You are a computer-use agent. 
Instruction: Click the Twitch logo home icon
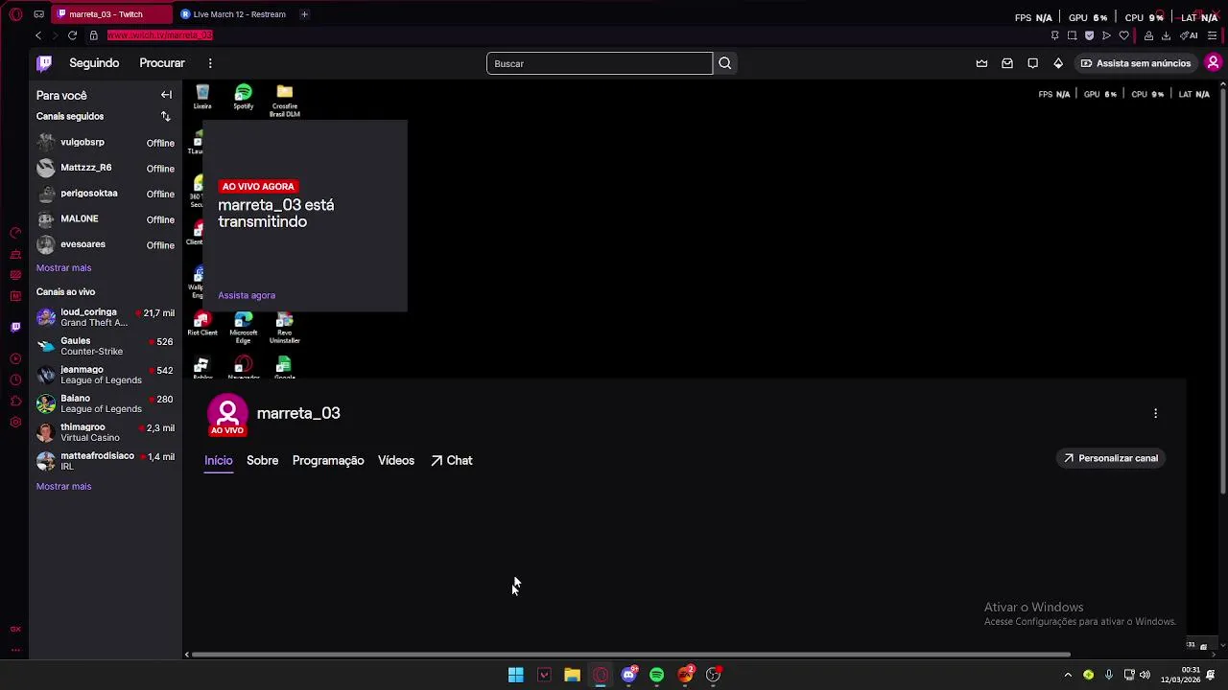coord(44,63)
